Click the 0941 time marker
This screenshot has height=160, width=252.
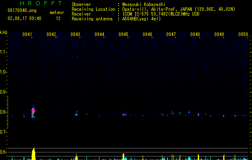tap(27, 34)
